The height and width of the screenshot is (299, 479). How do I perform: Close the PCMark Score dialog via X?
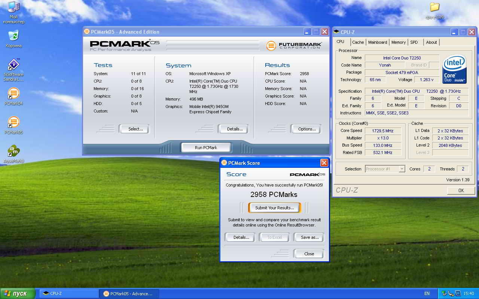click(x=324, y=163)
